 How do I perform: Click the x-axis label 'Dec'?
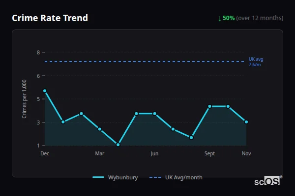45,153
